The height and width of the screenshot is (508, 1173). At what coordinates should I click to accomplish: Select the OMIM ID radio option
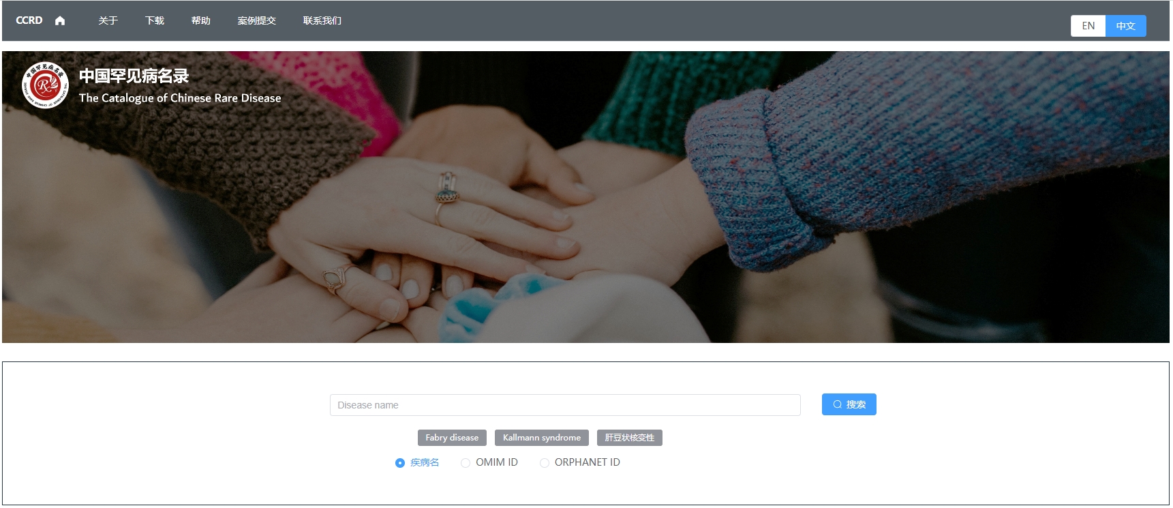(466, 463)
